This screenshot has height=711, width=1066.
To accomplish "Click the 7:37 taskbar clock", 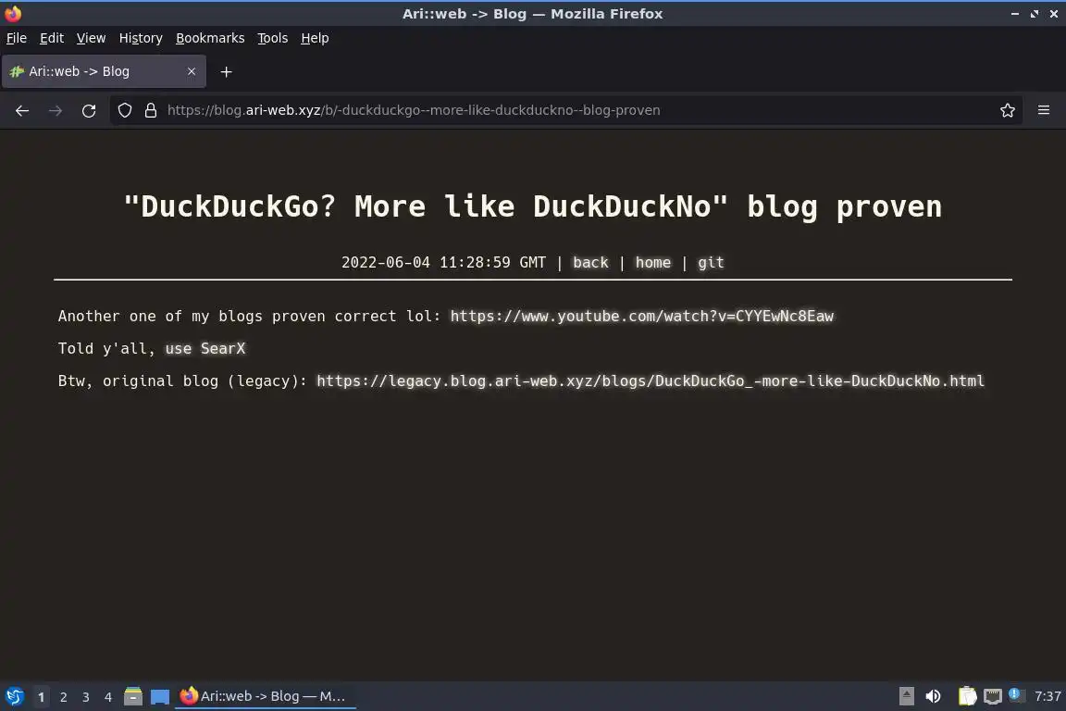I will click(x=1047, y=696).
